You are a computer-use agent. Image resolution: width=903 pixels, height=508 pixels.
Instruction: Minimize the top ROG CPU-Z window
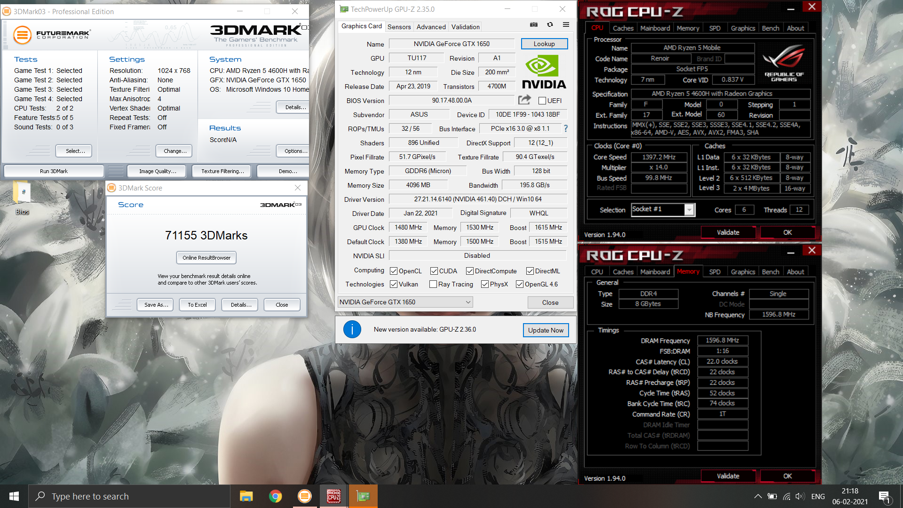point(791,8)
